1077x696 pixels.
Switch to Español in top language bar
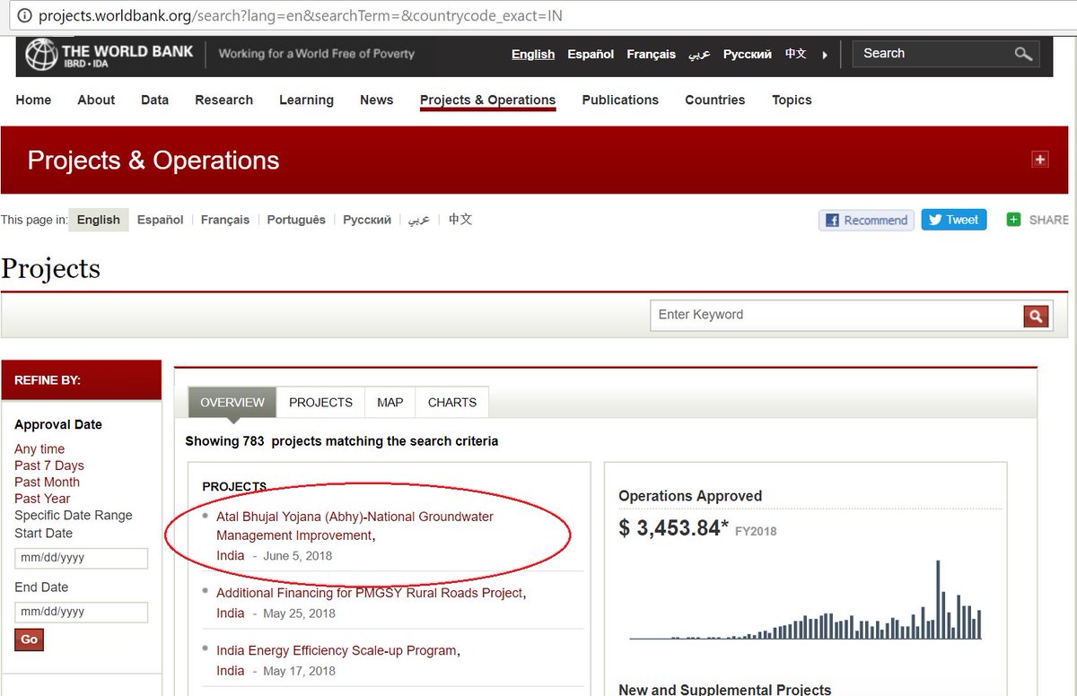point(591,55)
